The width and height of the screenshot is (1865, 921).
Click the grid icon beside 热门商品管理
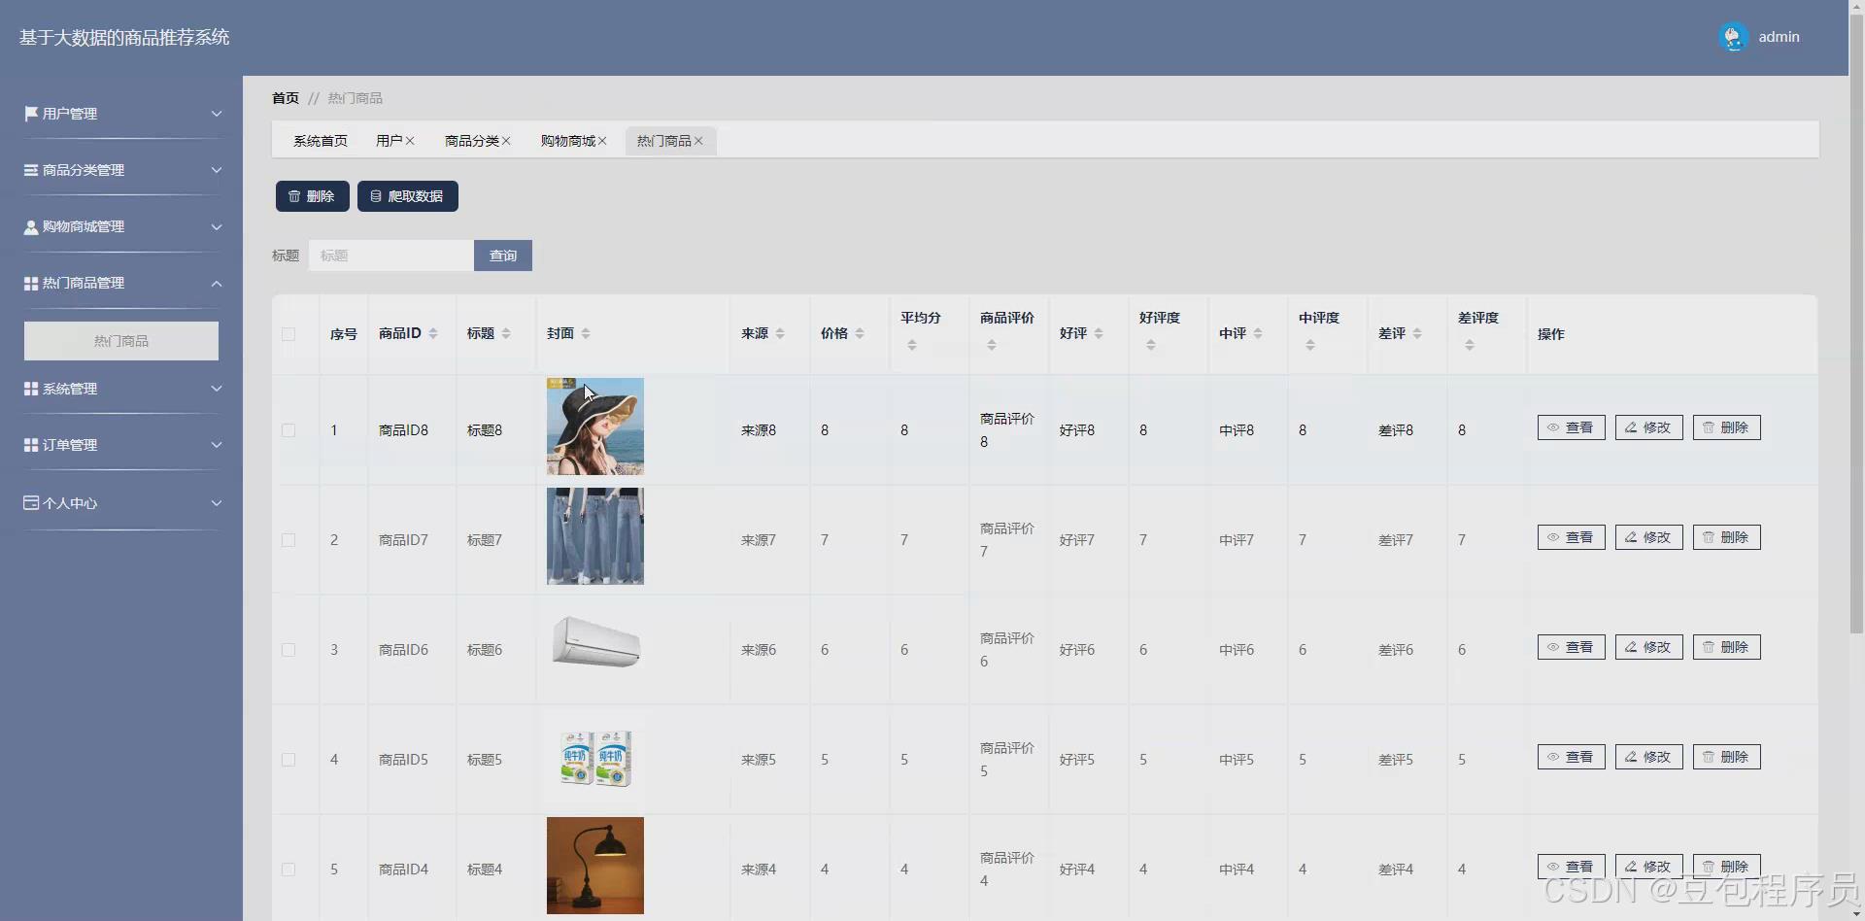31,283
